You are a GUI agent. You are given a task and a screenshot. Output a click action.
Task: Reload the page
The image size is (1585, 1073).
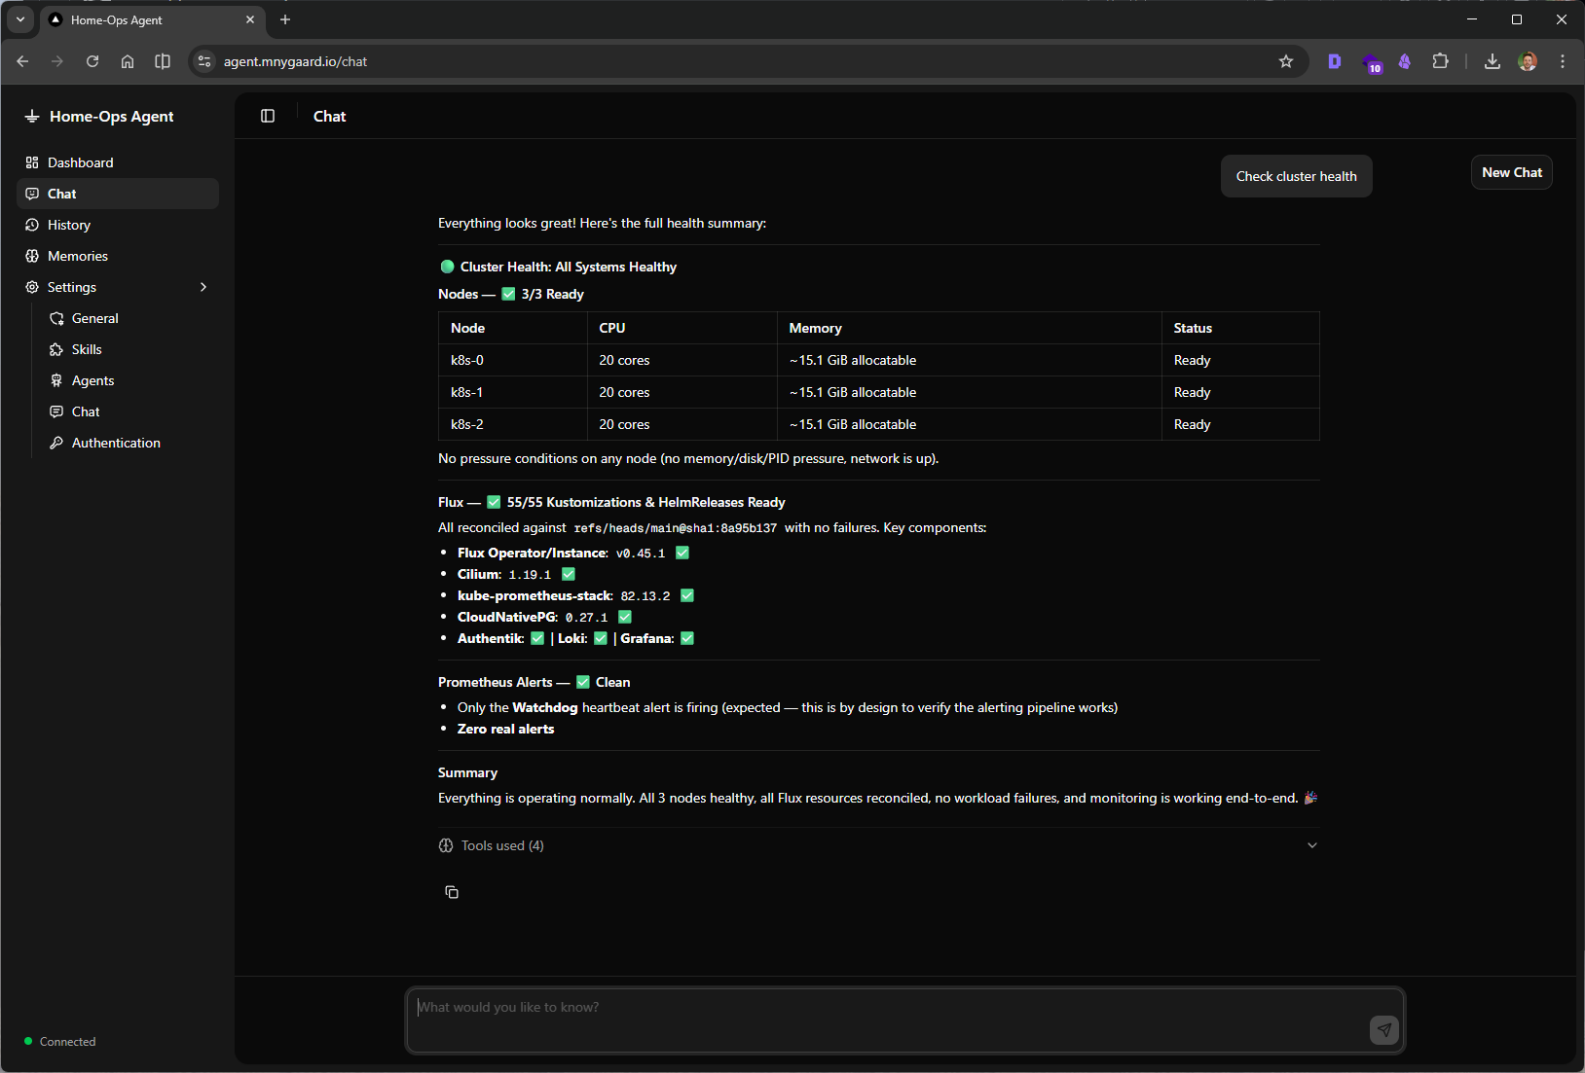tap(92, 61)
